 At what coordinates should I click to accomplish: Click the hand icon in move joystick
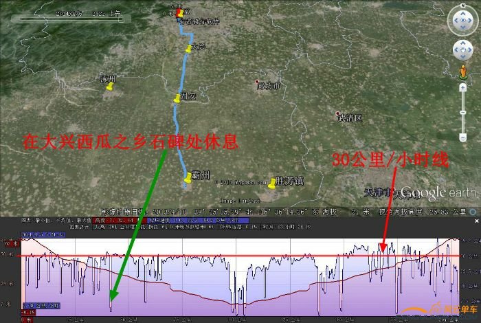click(462, 51)
